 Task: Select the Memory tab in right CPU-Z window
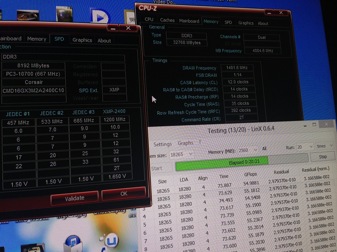[x=211, y=21]
